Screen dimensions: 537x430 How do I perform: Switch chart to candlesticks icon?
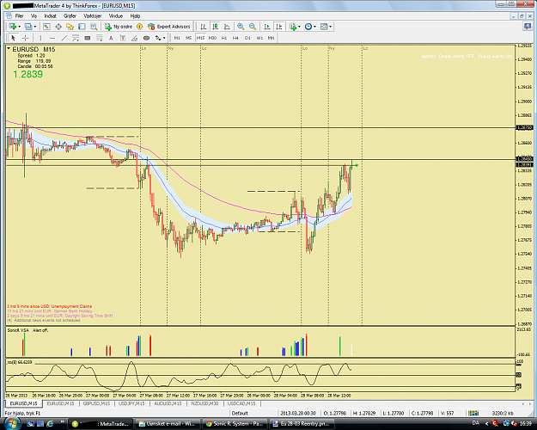[215, 27]
